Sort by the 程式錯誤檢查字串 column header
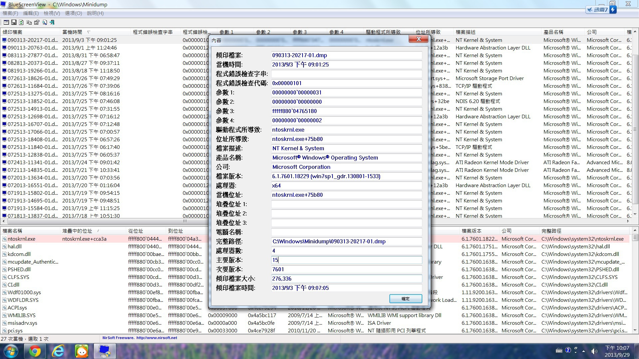This screenshot has width=639, height=359. (x=156, y=32)
